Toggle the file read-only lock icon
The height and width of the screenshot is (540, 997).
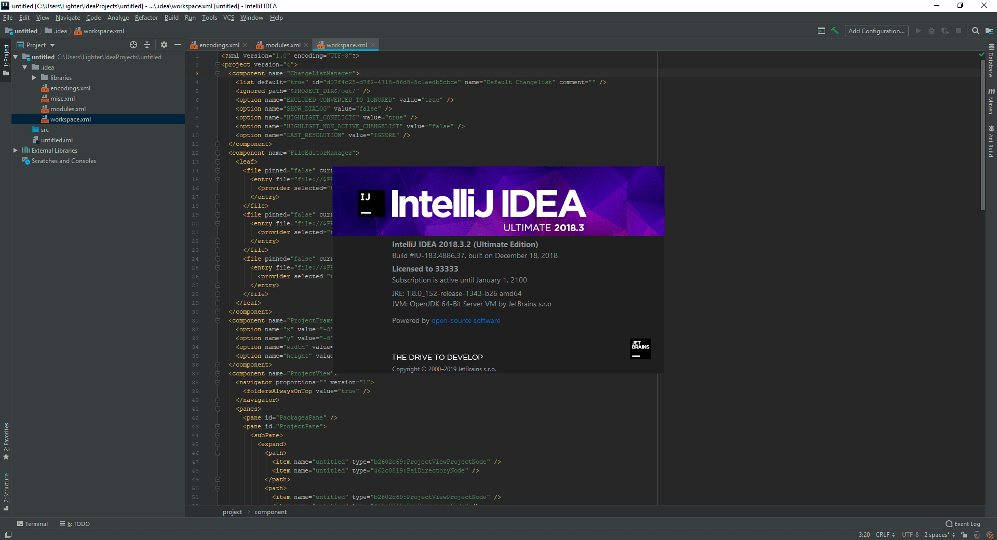point(964,534)
